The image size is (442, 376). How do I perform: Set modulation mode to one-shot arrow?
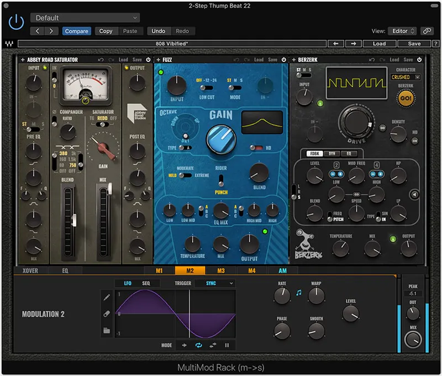pos(185,345)
